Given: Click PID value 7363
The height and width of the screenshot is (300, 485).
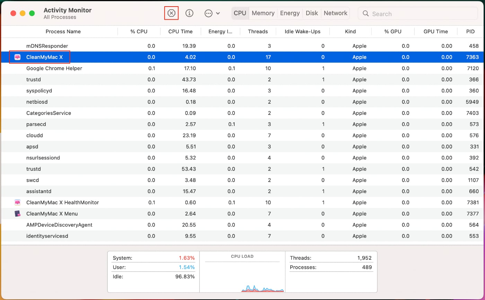Looking at the screenshot, I should click(473, 57).
